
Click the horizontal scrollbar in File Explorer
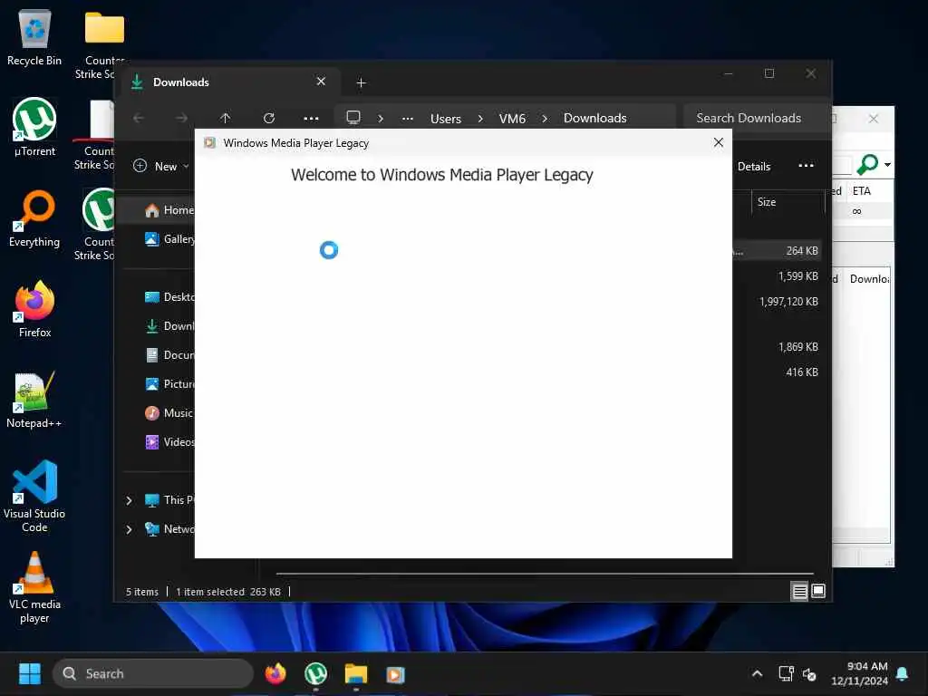pyautogui.click(x=545, y=574)
